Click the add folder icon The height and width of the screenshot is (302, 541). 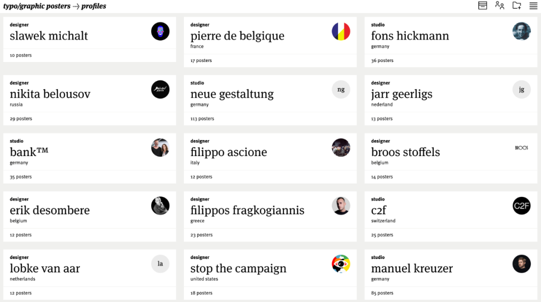[516, 6]
